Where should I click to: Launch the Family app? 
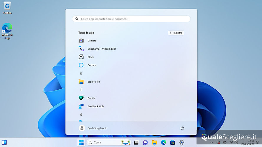pos(91,98)
